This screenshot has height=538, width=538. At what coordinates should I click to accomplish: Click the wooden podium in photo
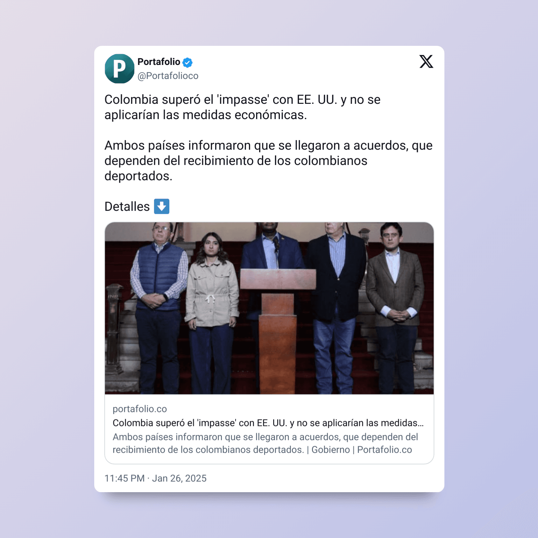(278, 331)
